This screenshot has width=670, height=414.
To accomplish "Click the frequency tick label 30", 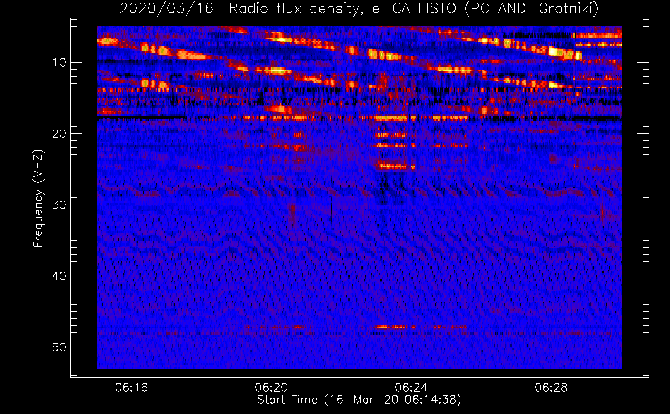I will click(59, 205).
